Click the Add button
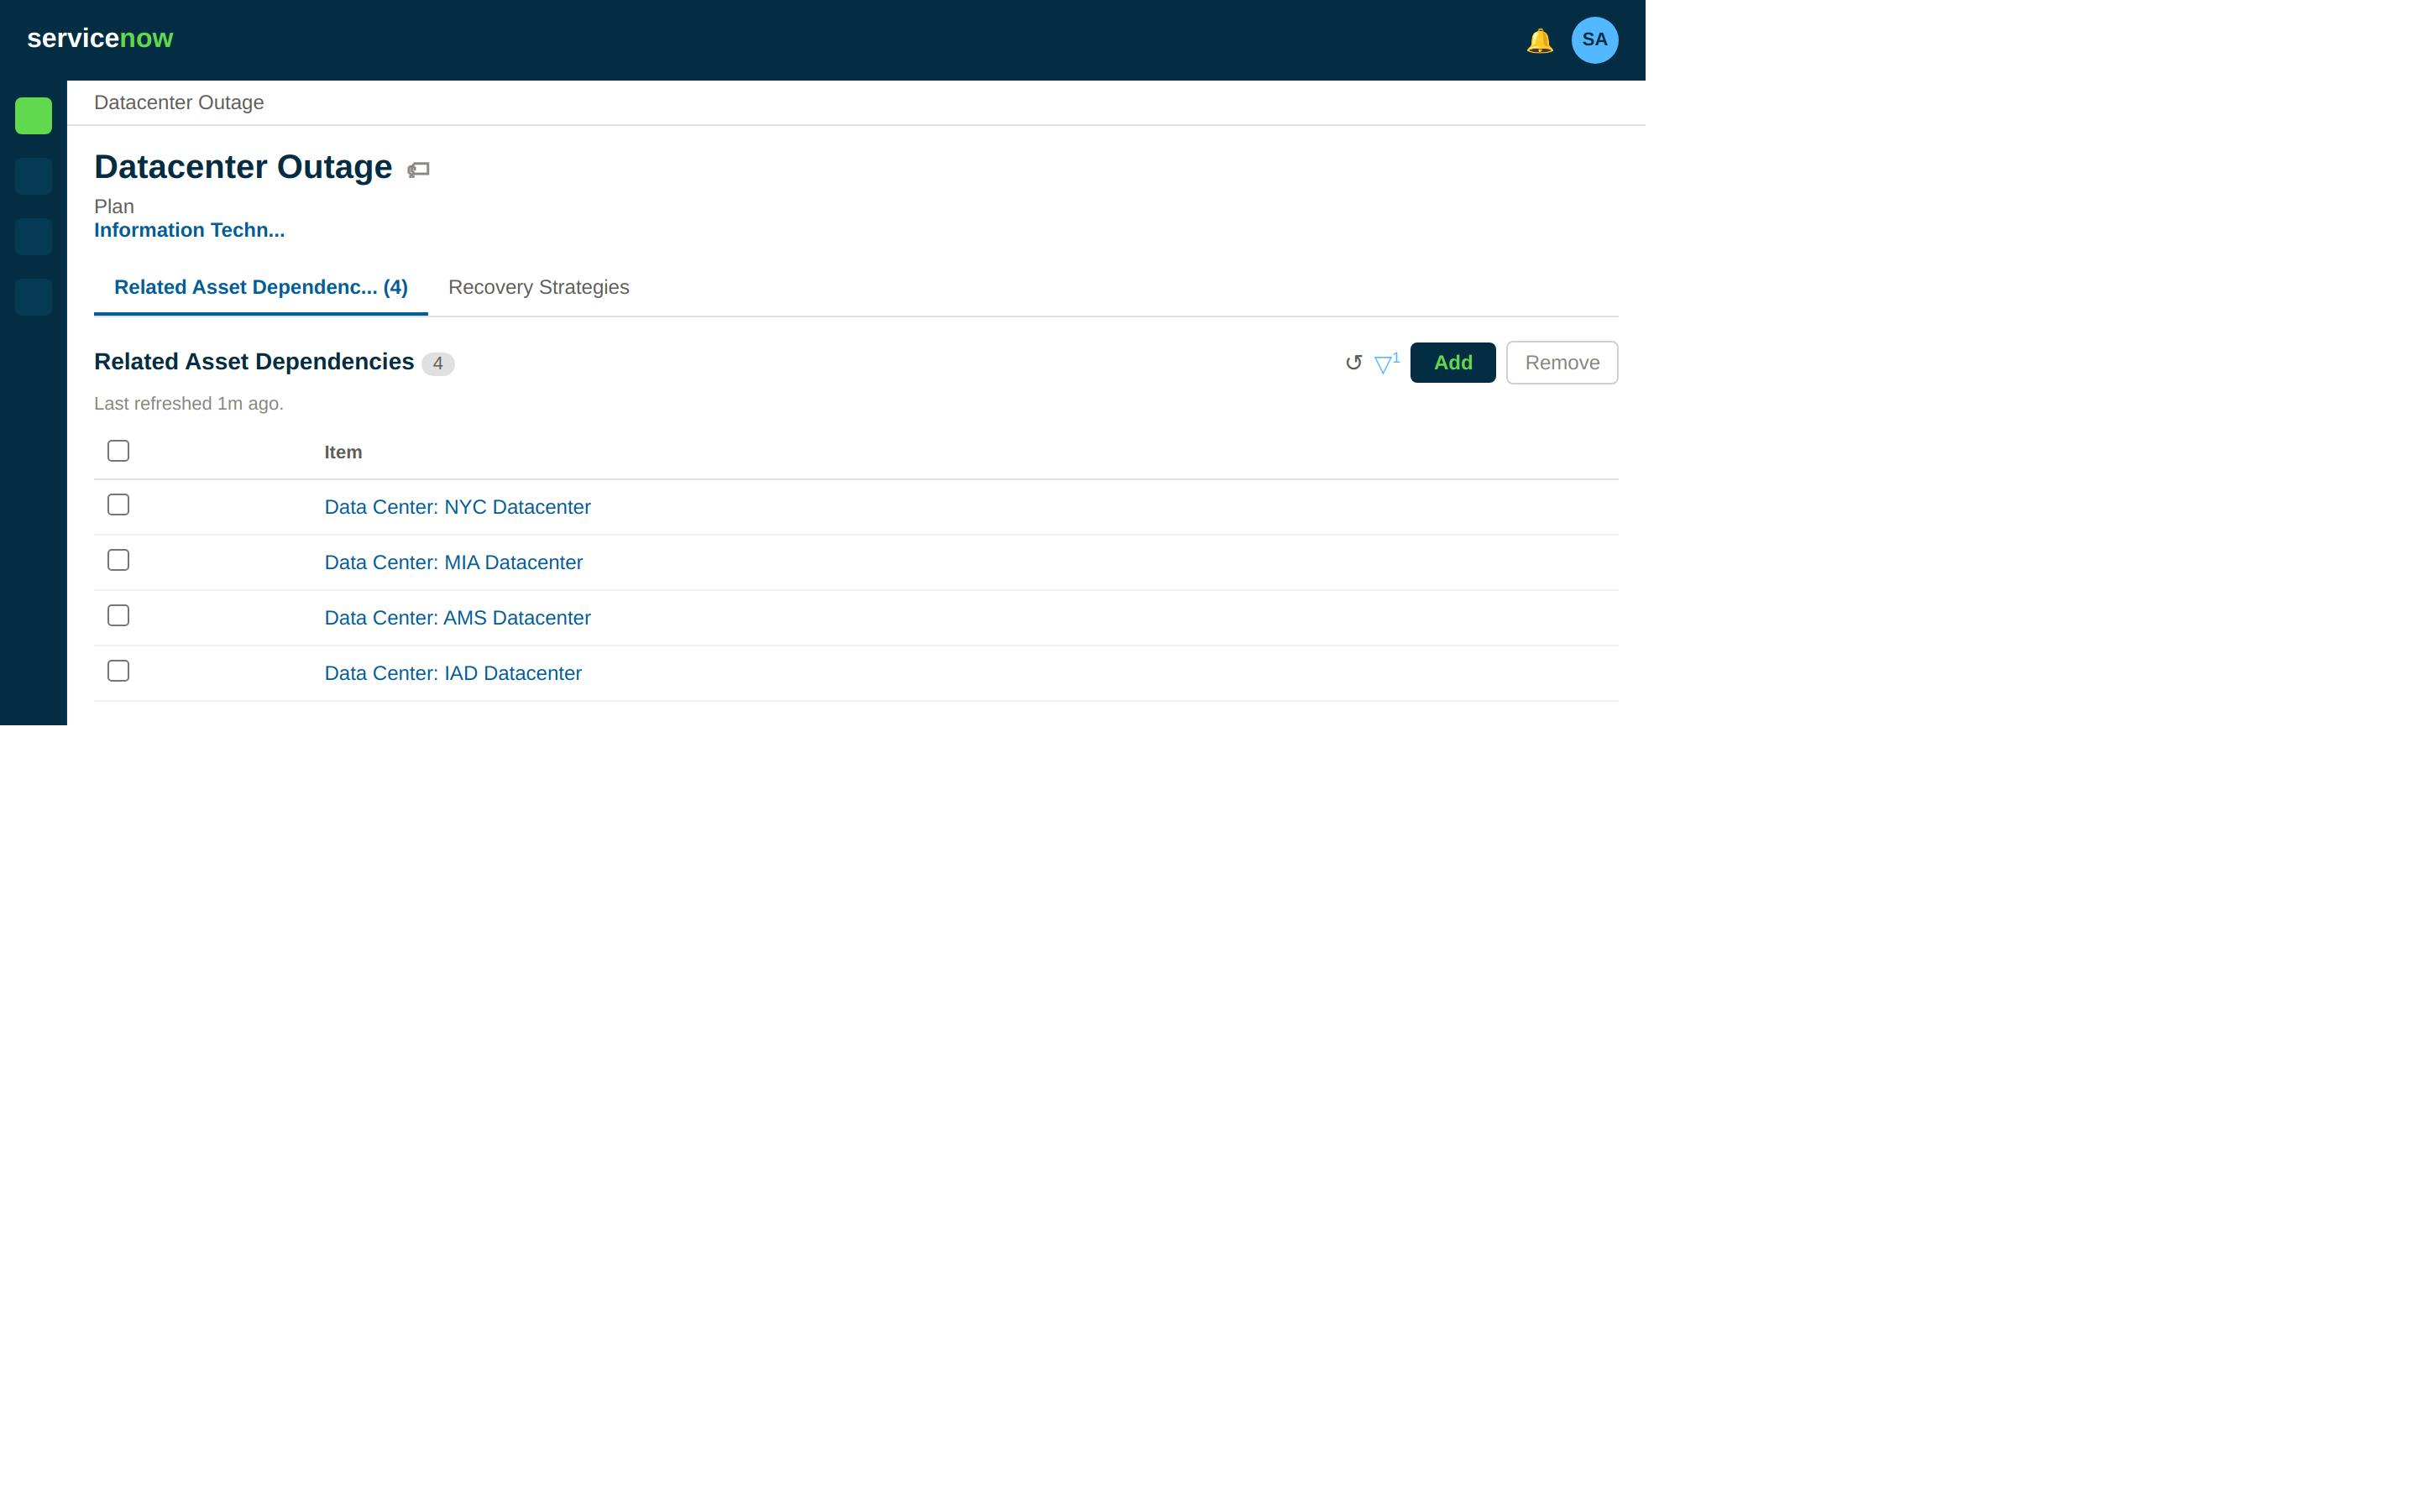This screenshot has width=2418, height=1511. point(1452,363)
